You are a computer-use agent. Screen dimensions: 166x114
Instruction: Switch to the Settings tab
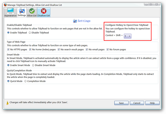[22, 12]
